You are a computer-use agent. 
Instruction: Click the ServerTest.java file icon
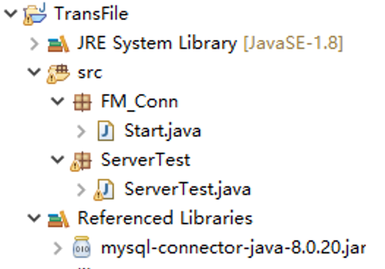tap(104, 190)
